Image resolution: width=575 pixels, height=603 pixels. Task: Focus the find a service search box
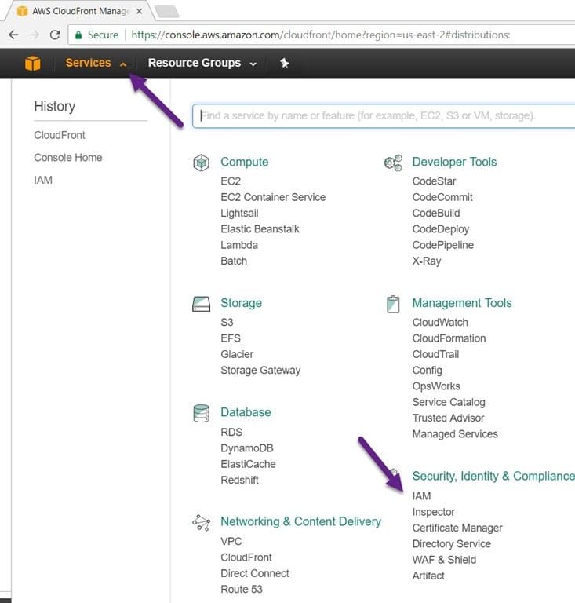384,115
